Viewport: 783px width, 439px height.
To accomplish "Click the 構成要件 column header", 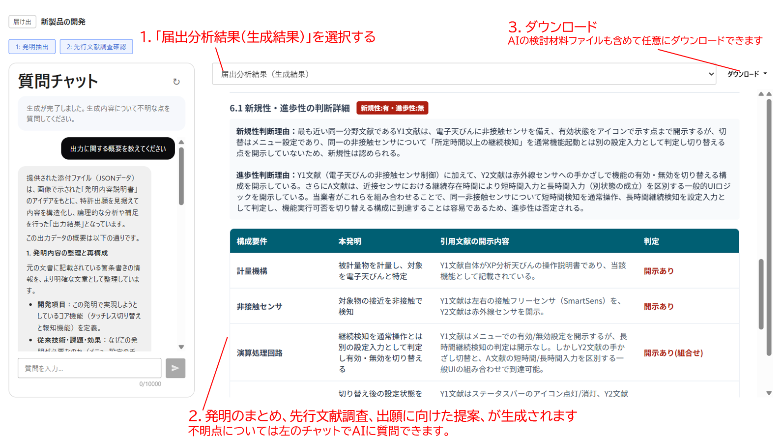I will 252,241.
